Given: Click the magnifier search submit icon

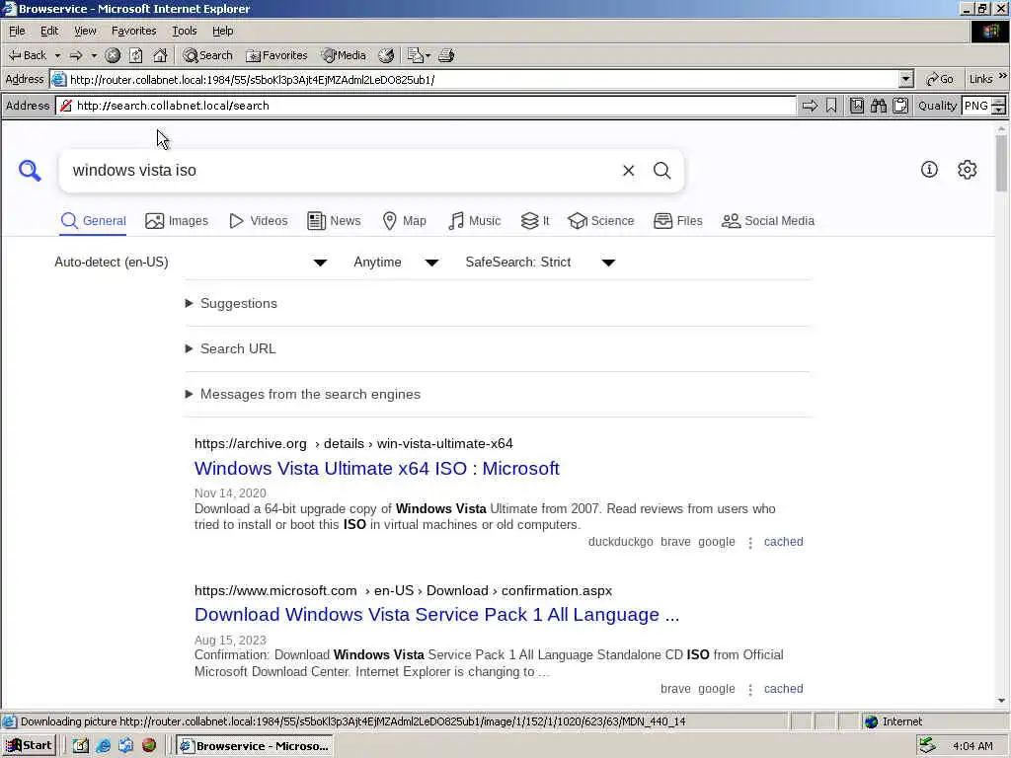Looking at the screenshot, I should tap(662, 170).
